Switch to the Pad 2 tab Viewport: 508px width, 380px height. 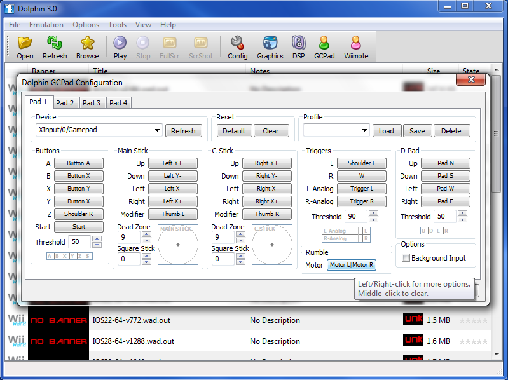point(64,102)
